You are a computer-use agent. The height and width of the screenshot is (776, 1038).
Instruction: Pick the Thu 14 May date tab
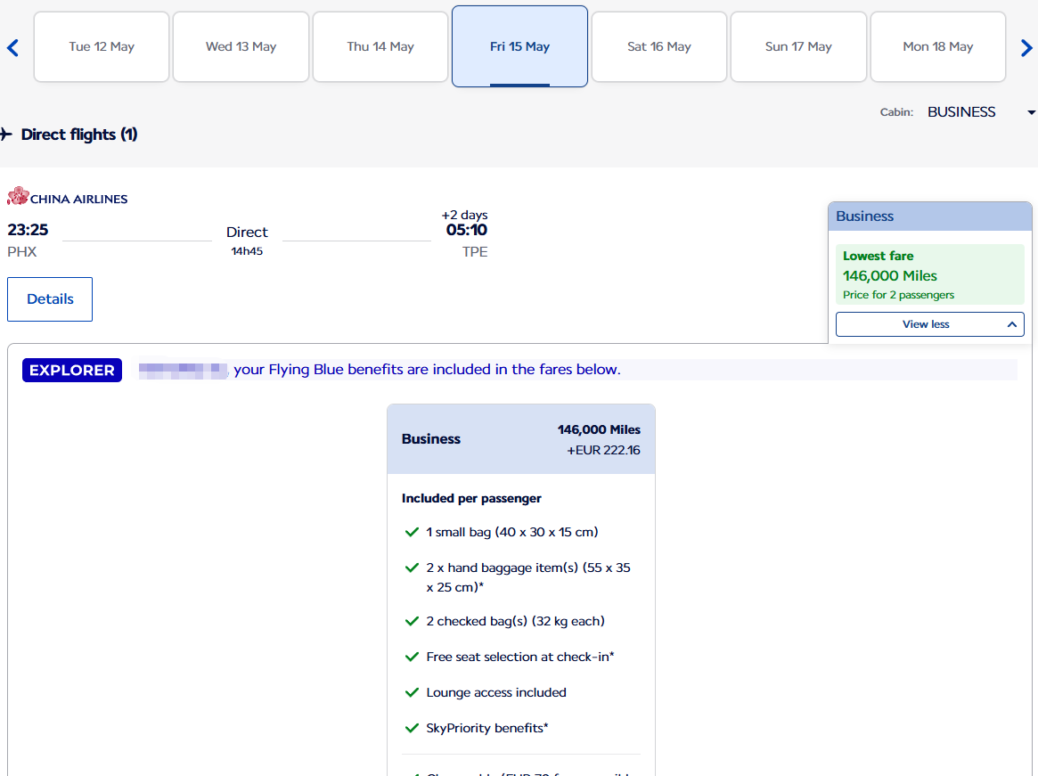pyautogui.click(x=380, y=47)
